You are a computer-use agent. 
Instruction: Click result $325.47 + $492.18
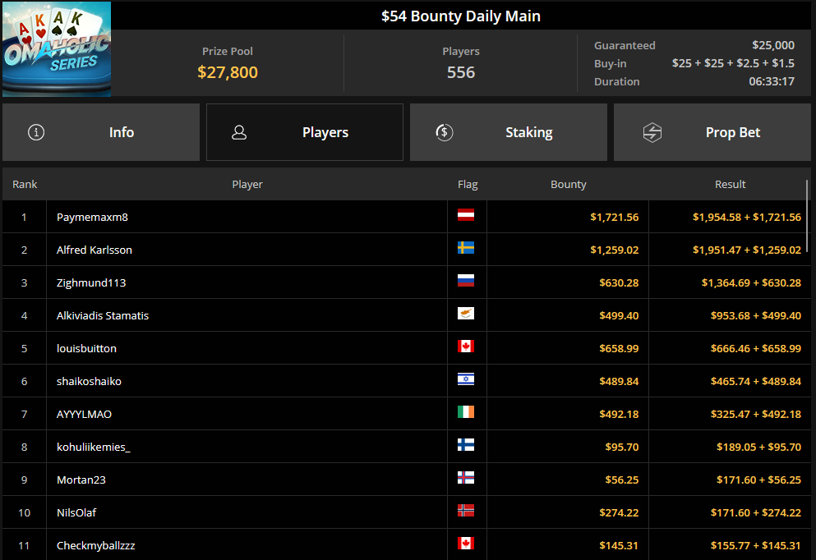pyautogui.click(x=756, y=414)
